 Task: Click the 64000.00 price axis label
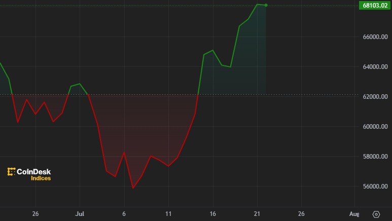point(375,67)
